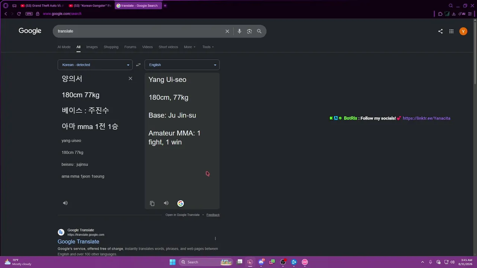Image resolution: width=477 pixels, height=268 pixels.
Task: Copy the English translation
Action: (x=152, y=203)
